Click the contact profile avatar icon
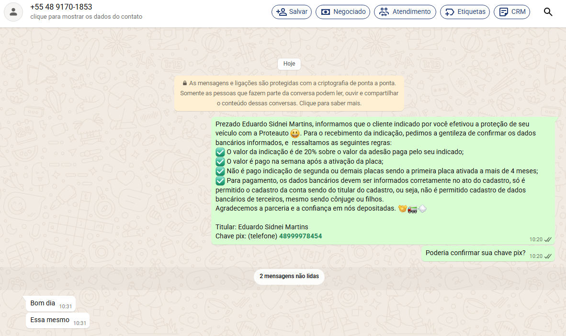The height and width of the screenshot is (336, 566). coord(13,12)
